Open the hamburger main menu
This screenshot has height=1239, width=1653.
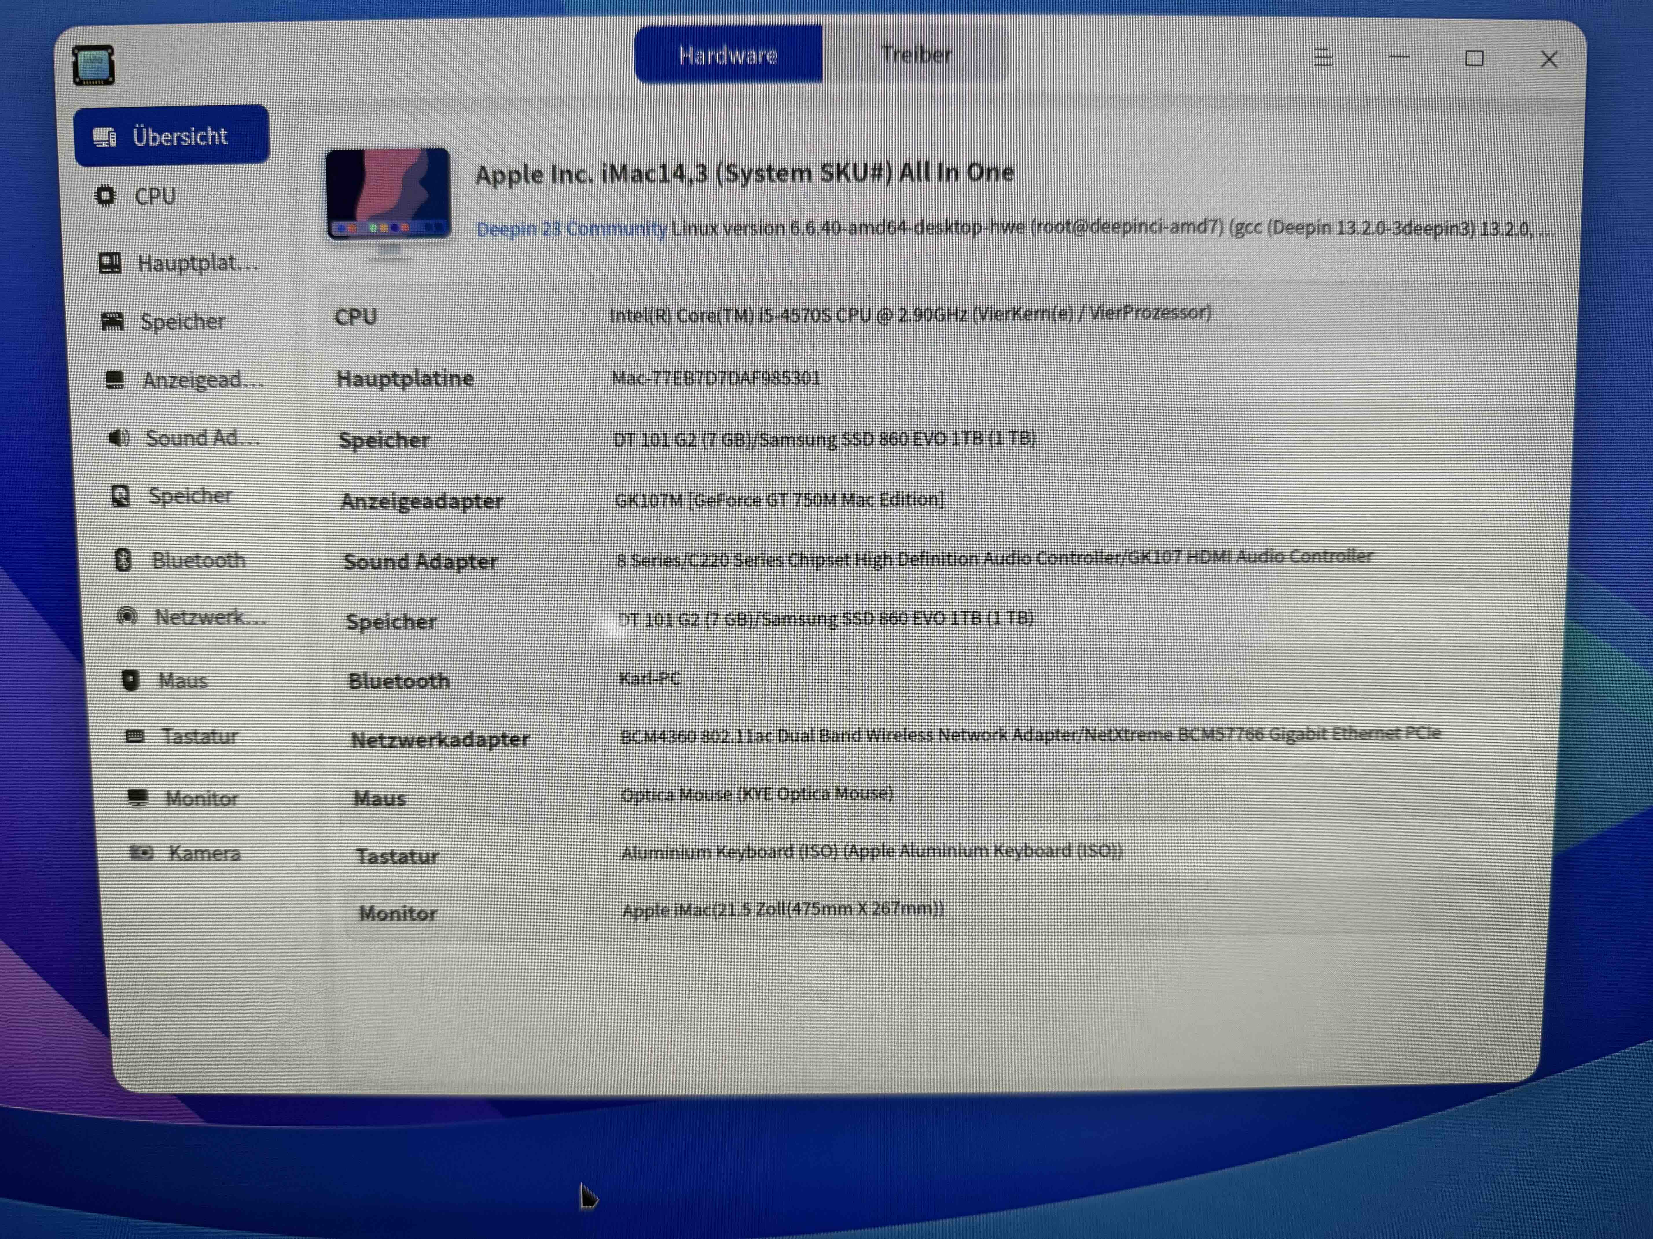click(1323, 58)
